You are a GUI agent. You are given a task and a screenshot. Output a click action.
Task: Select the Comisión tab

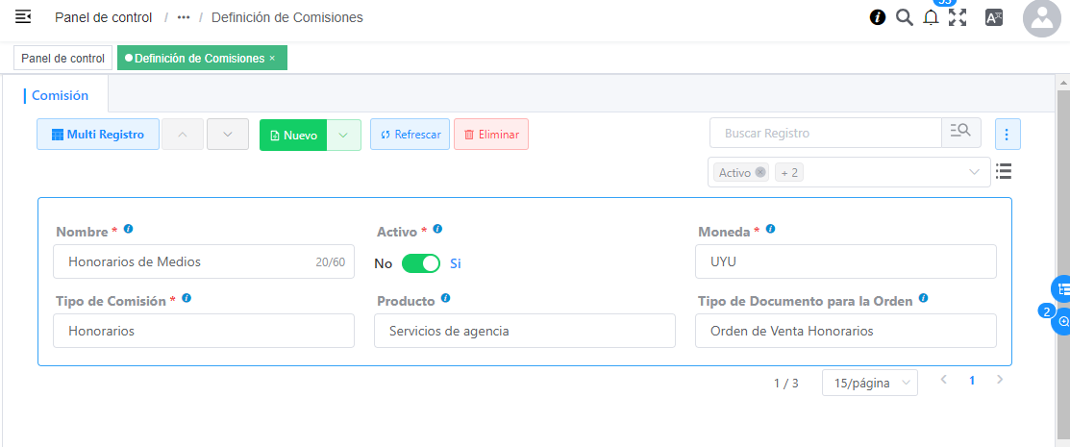61,95
